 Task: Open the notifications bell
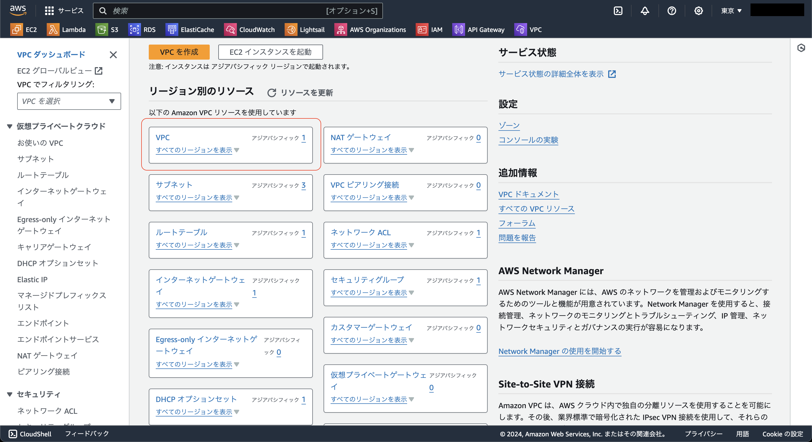coord(645,10)
